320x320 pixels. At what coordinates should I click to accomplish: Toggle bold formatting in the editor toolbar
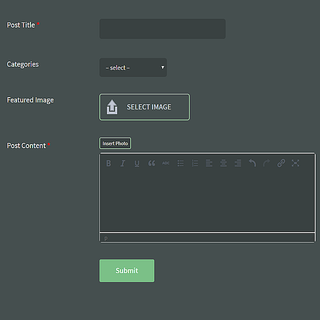pyautogui.click(x=108, y=163)
